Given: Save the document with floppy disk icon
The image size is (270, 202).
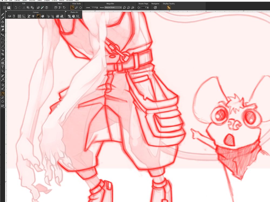Looking at the screenshot, I should coord(9,8).
